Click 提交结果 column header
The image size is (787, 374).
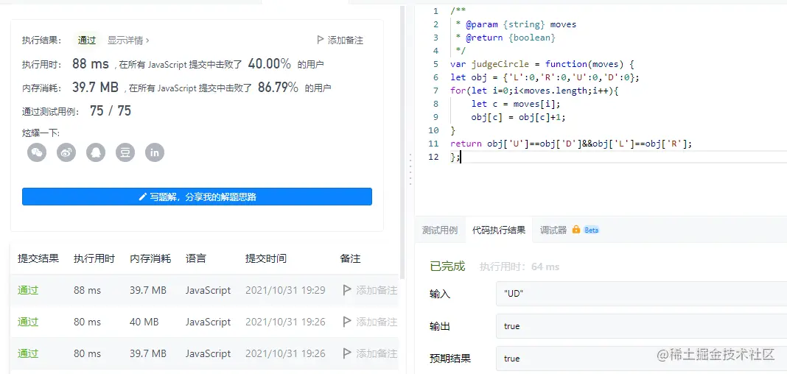[x=38, y=258]
